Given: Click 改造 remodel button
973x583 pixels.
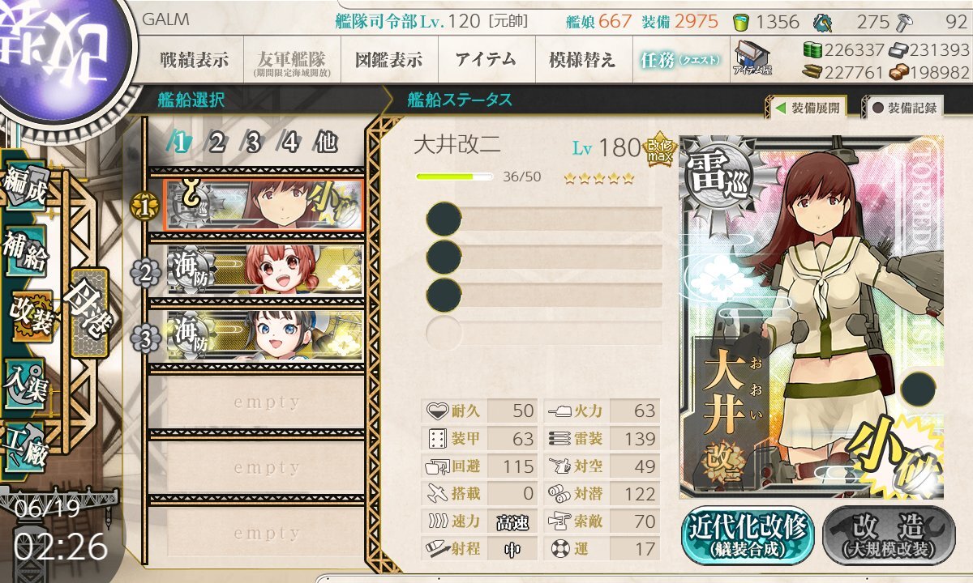Looking at the screenshot, I should [889, 535].
